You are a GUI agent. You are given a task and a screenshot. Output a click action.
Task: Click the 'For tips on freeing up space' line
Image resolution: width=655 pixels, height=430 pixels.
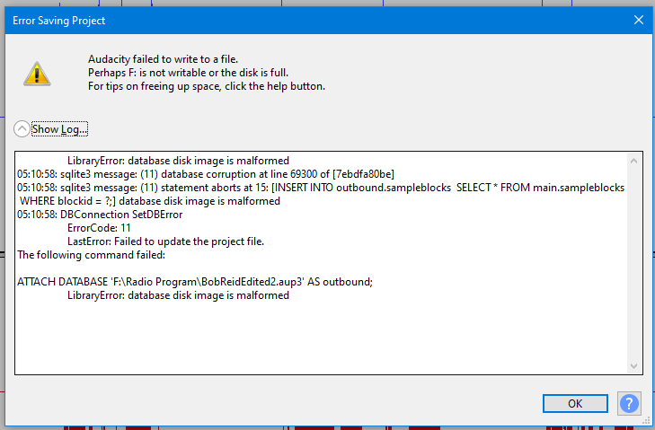click(x=207, y=86)
